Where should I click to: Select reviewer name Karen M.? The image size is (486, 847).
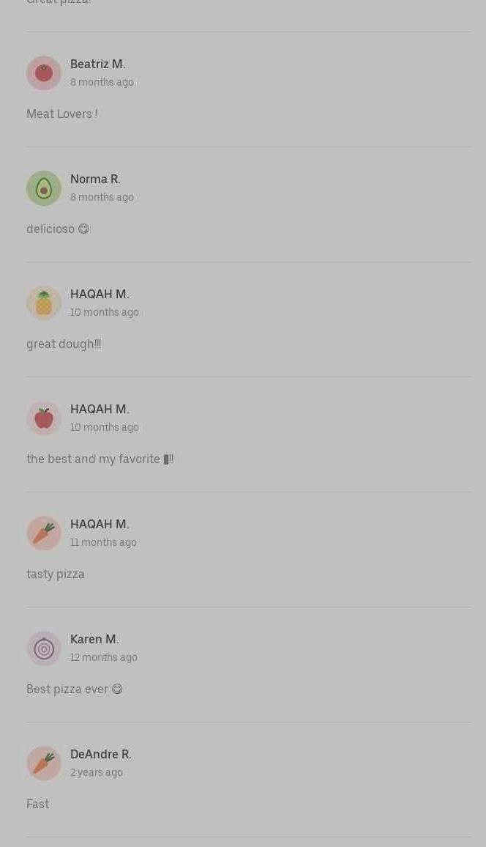pyautogui.click(x=94, y=639)
